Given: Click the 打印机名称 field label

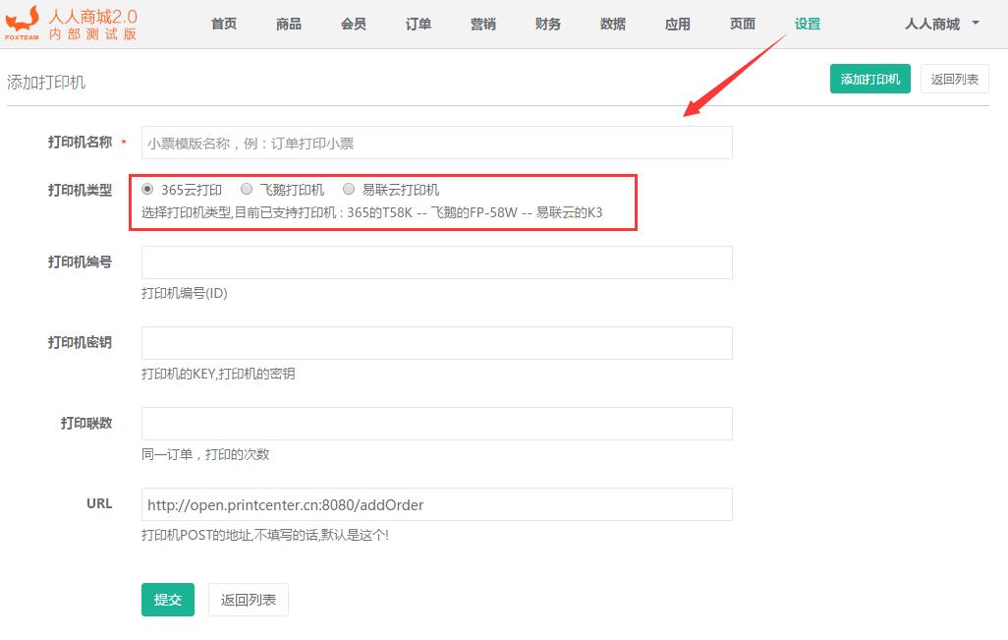Looking at the screenshot, I should [81, 143].
